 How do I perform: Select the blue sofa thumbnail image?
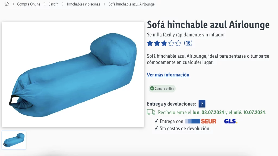(14, 140)
